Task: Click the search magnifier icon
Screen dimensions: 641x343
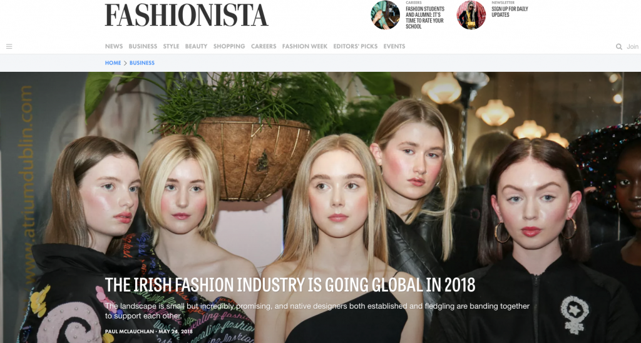Action: [619, 46]
